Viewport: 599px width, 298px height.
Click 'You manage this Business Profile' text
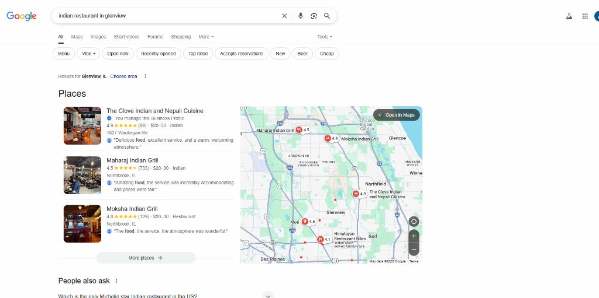[149, 118]
